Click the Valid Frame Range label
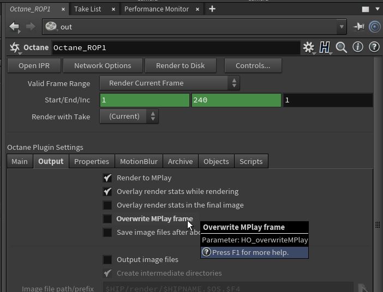This screenshot has width=383, height=292. point(59,84)
